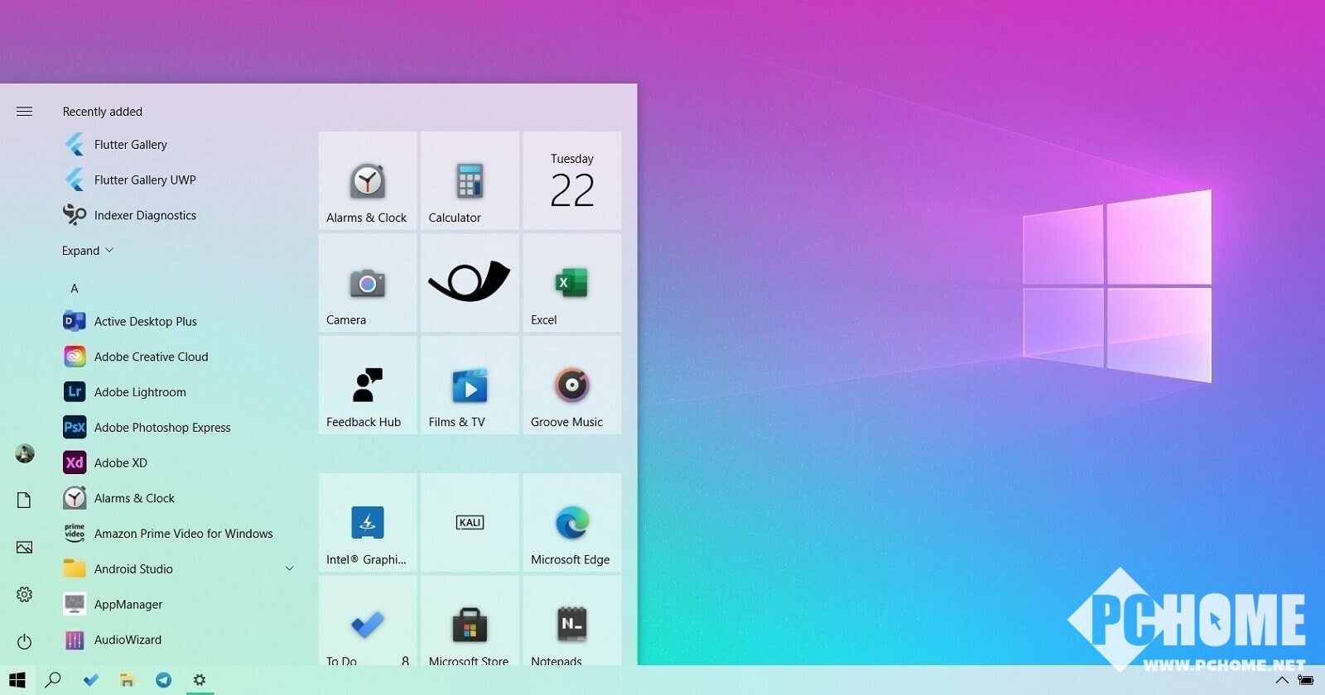1325x695 pixels.
Task: Click the letter A section header
Action: point(75,289)
